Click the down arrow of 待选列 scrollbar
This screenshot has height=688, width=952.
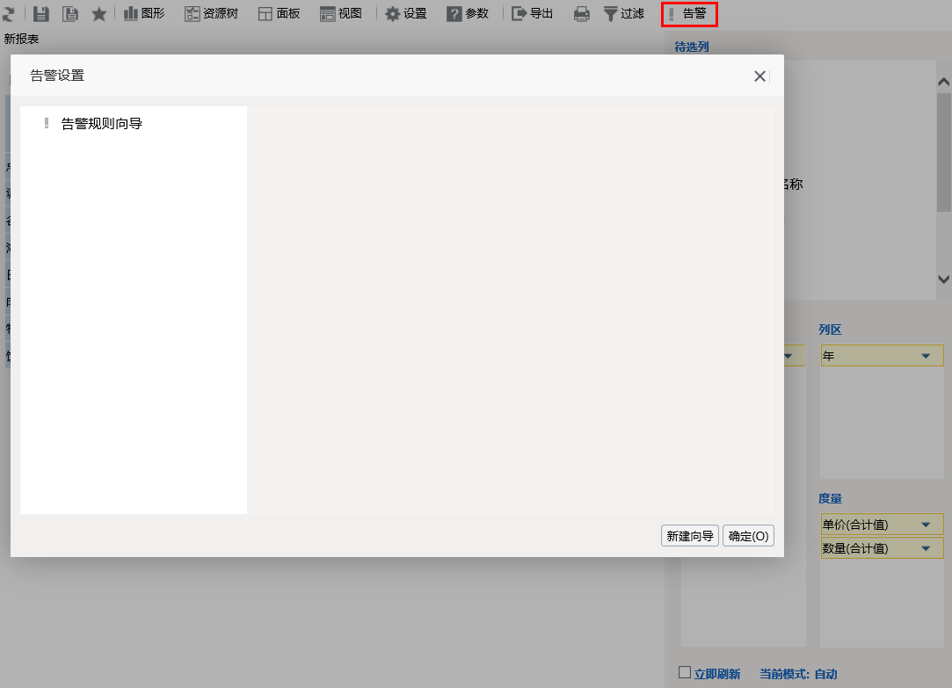point(943,279)
